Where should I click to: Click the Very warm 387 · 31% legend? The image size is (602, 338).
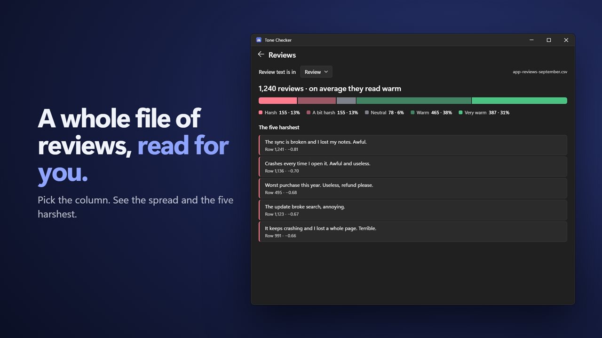(484, 113)
